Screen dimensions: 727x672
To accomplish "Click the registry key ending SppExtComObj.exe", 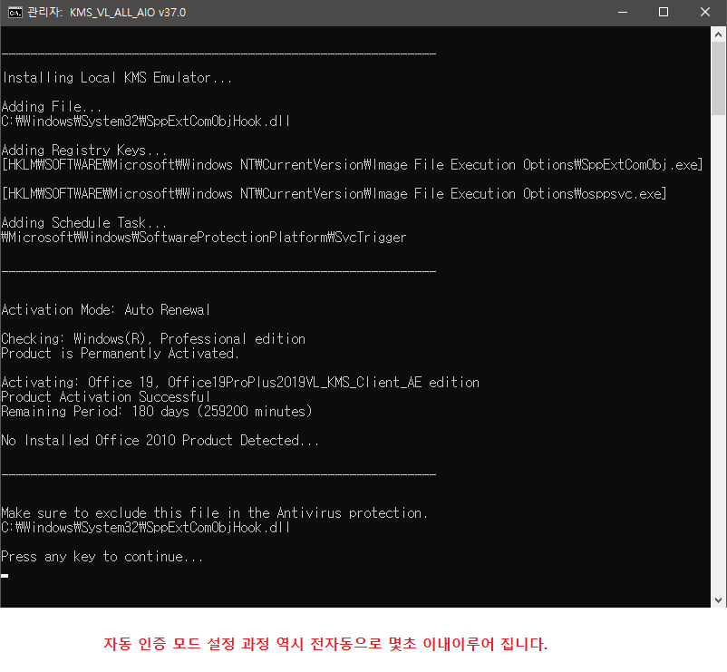I will [x=353, y=165].
